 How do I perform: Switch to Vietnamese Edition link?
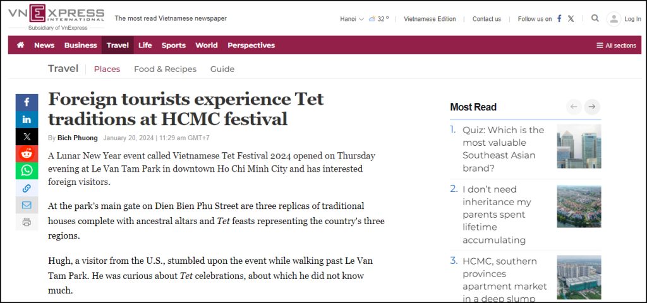click(430, 19)
